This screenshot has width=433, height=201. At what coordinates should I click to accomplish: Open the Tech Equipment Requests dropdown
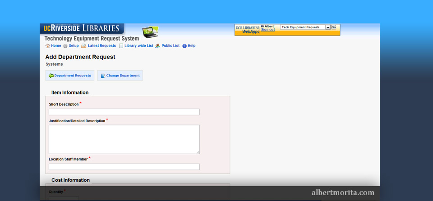coord(328,27)
